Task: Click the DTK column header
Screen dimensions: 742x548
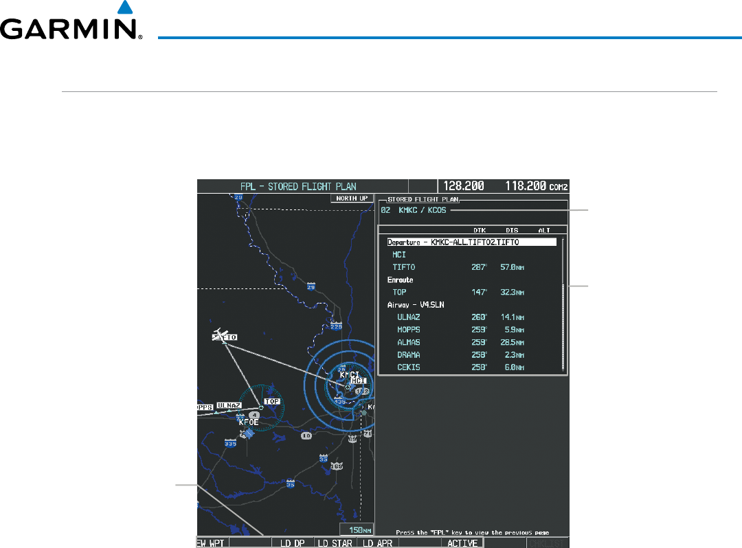Action: [480, 230]
